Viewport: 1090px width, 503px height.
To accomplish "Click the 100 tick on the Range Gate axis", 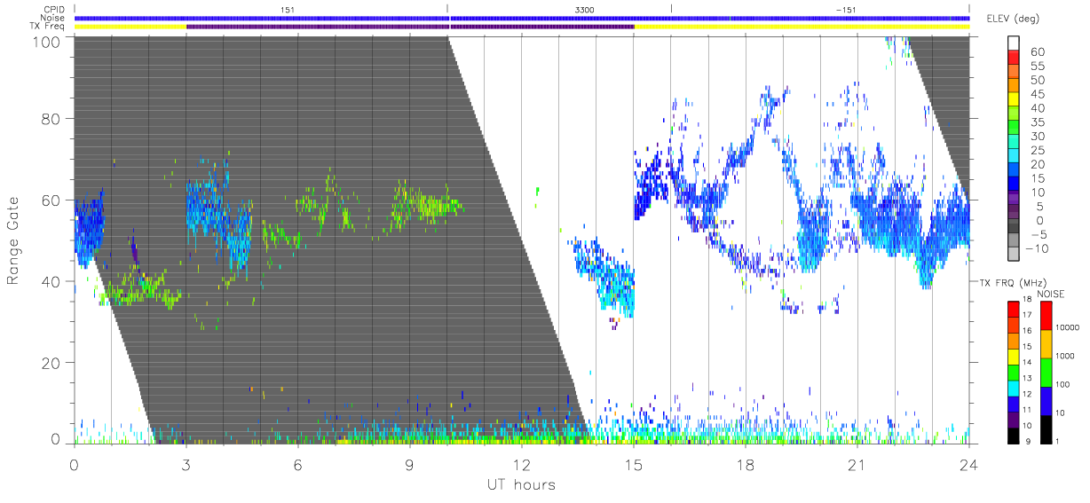I will 45,41.
